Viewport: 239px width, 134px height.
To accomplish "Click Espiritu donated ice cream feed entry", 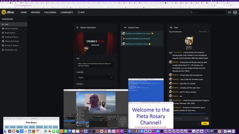I will point(142,33).
